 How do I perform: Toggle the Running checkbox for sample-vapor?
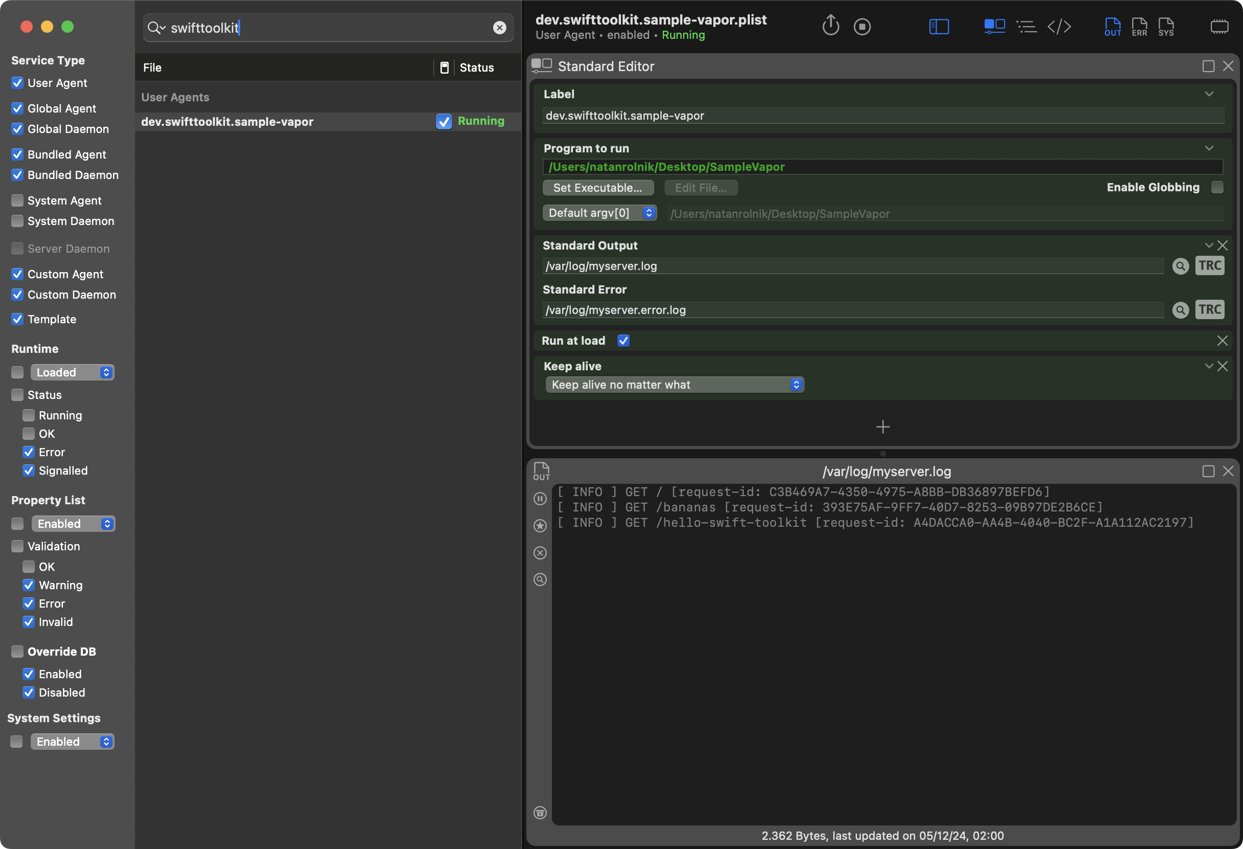(x=444, y=121)
